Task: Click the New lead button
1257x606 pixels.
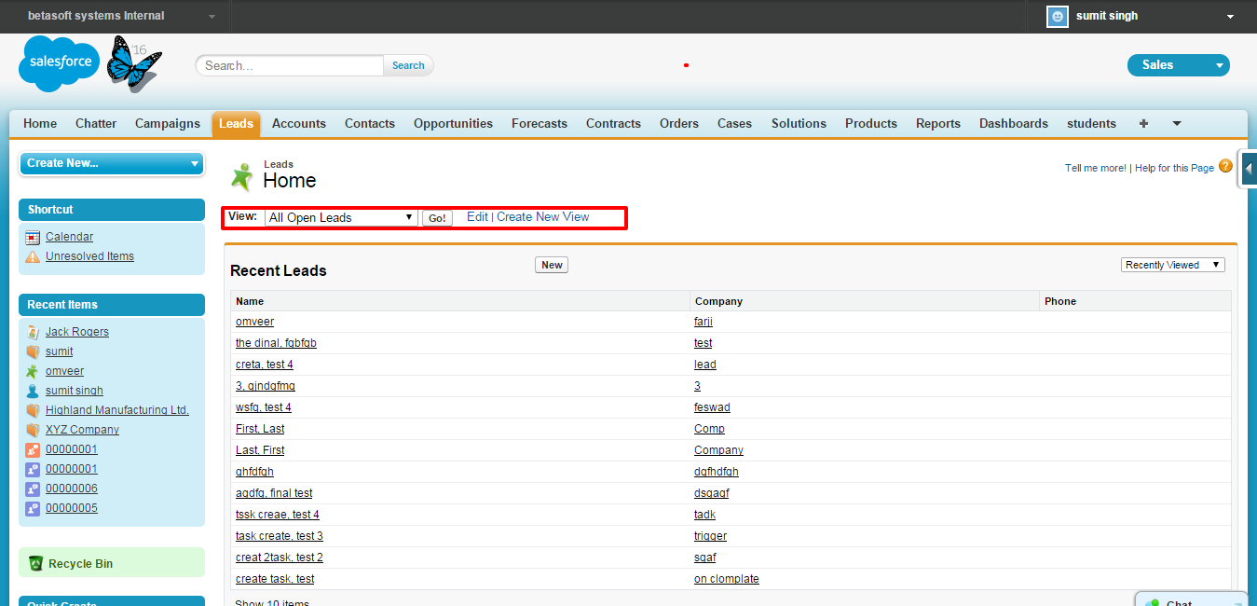Action: point(552,265)
